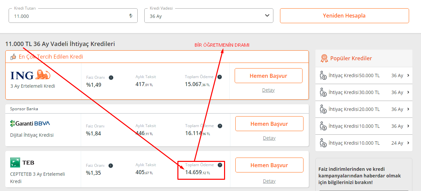The width and height of the screenshot is (421, 191).
Task: Click the chevron arrow on the 20.000 TL row
Action: [408, 109]
